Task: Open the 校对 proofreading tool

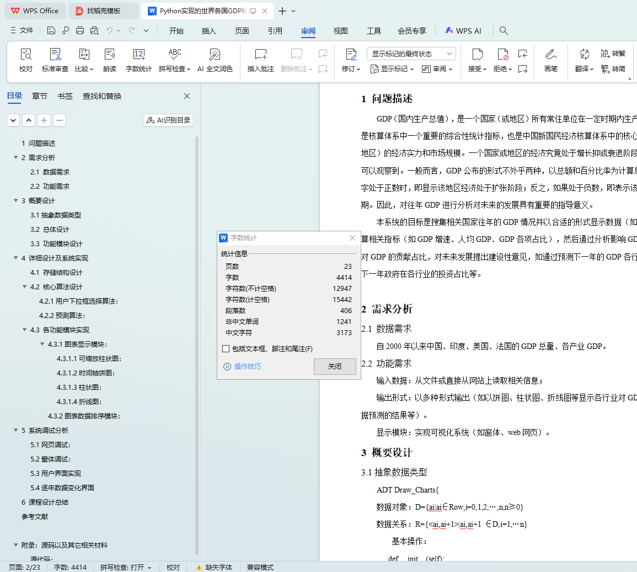Action: (x=26, y=60)
